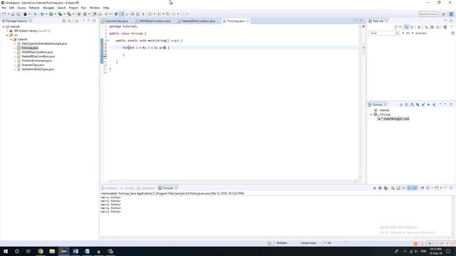The image size is (456, 256).
Task: Click the External Tools run icon
Action: [x=69, y=14]
